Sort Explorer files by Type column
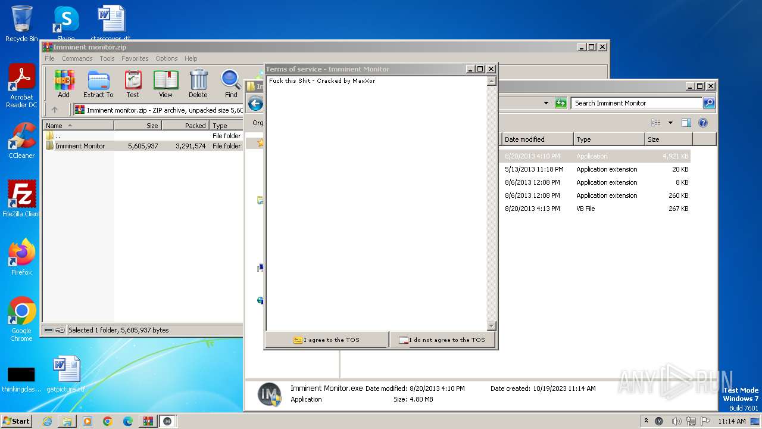 click(609, 139)
